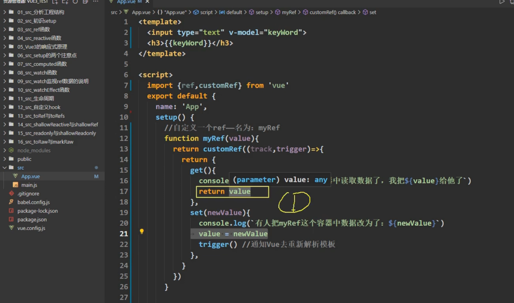
Task: Open vue.config.js from the explorer
Action: coord(31,228)
